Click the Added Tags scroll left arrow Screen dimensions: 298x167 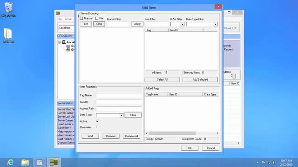tap(147, 133)
